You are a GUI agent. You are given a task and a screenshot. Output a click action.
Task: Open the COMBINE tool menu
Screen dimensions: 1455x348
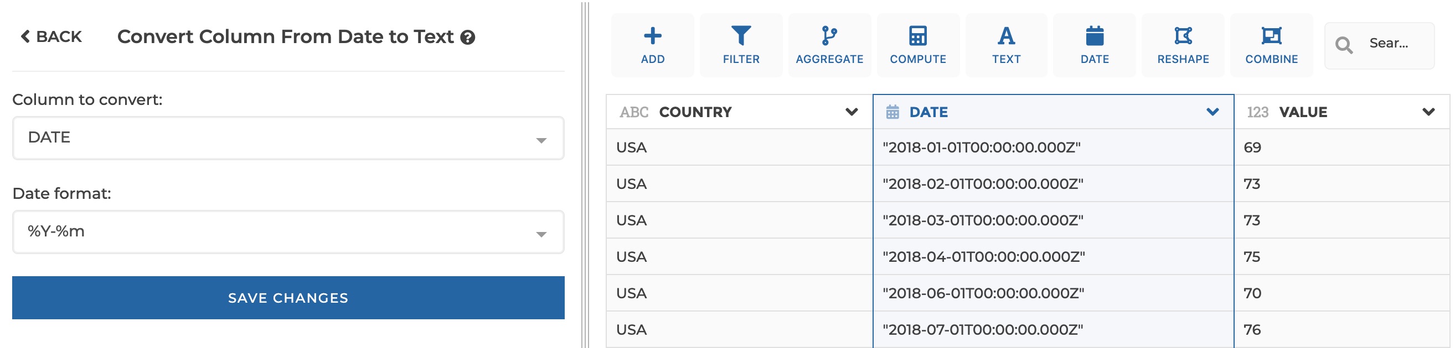[x=1271, y=45]
